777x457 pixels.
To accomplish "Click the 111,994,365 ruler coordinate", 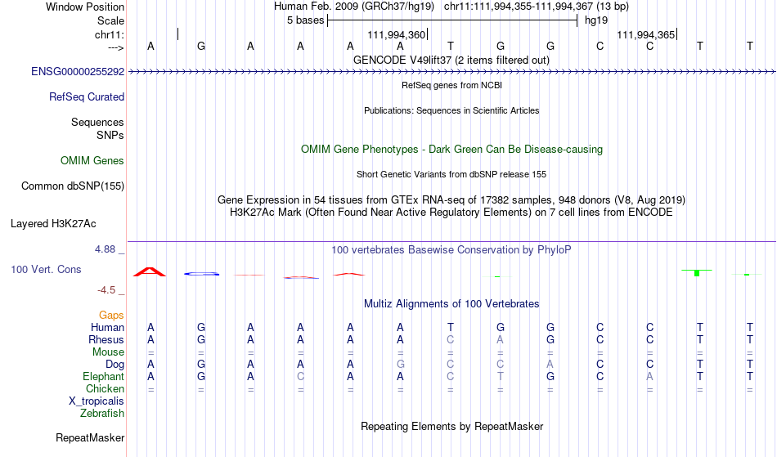I will click(x=645, y=34).
